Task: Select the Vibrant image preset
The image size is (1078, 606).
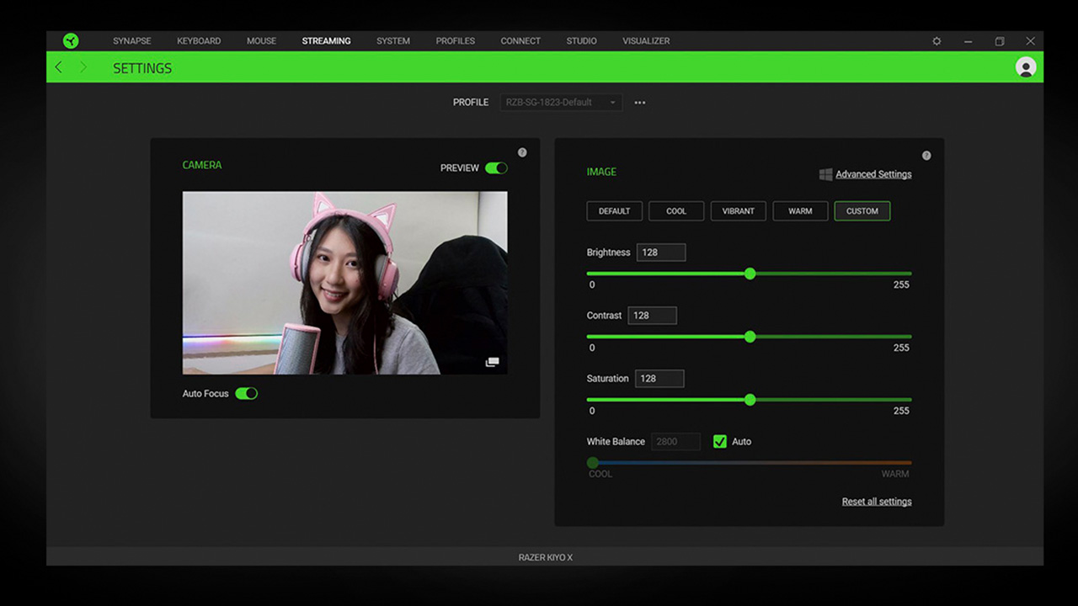Action: 738,211
